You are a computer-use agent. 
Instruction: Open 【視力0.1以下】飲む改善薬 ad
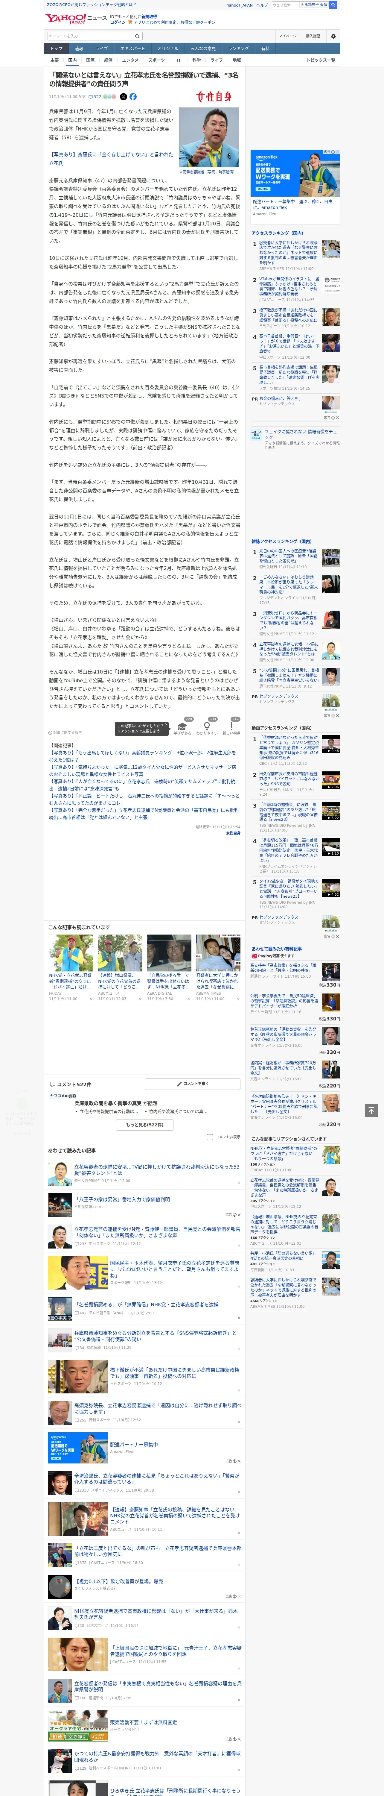119,1581
